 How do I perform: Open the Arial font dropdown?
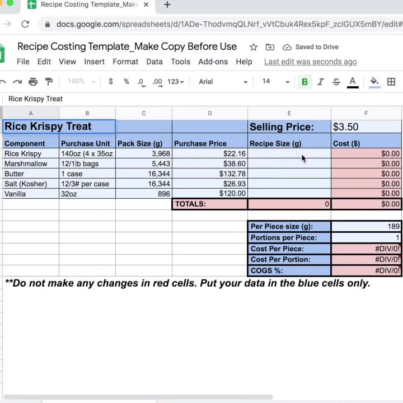[223, 82]
